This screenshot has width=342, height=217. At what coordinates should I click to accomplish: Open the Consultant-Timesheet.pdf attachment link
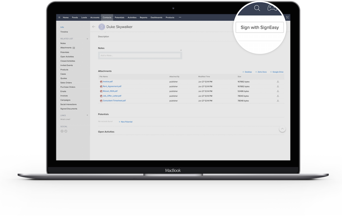tap(114, 101)
